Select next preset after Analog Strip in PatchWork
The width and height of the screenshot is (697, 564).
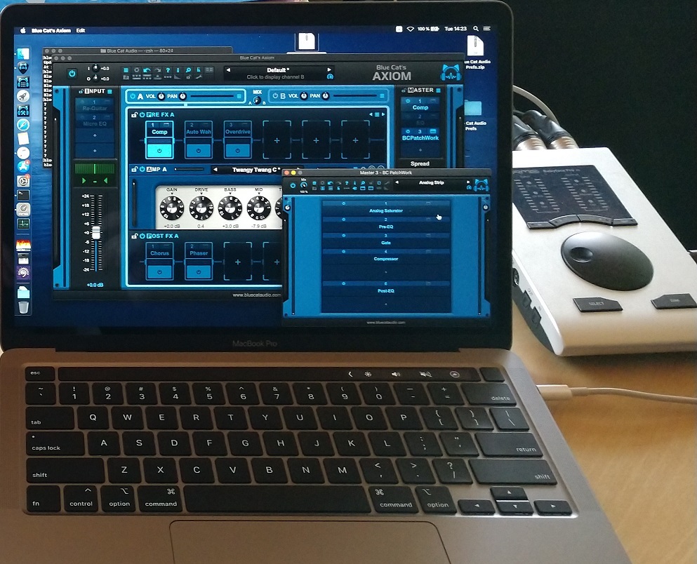pyautogui.click(x=467, y=182)
